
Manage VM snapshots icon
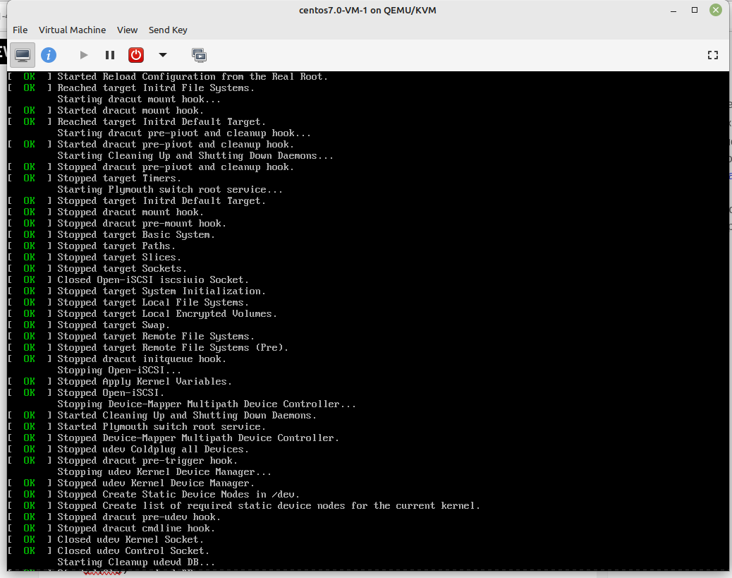[199, 55]
